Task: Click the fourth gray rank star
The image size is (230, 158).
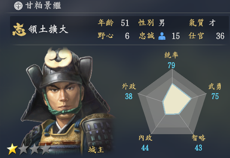Action: (46, 149)
